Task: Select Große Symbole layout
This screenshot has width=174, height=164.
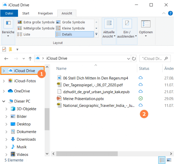Action: (70, 22)
